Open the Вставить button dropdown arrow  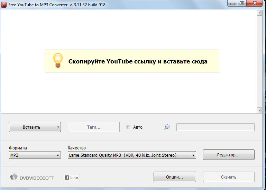click(58, 127)
